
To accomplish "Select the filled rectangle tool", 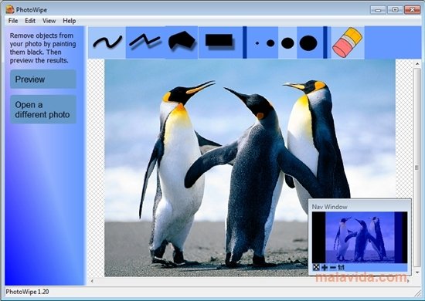I will click(219, 42).
